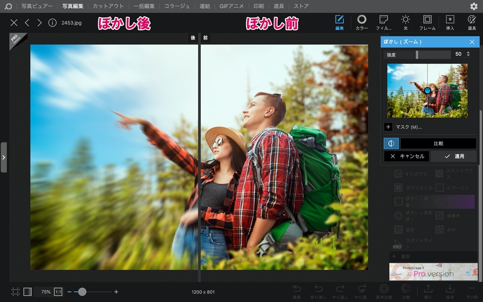Show image info for 2453.jpg

click(x=52, y=23)
